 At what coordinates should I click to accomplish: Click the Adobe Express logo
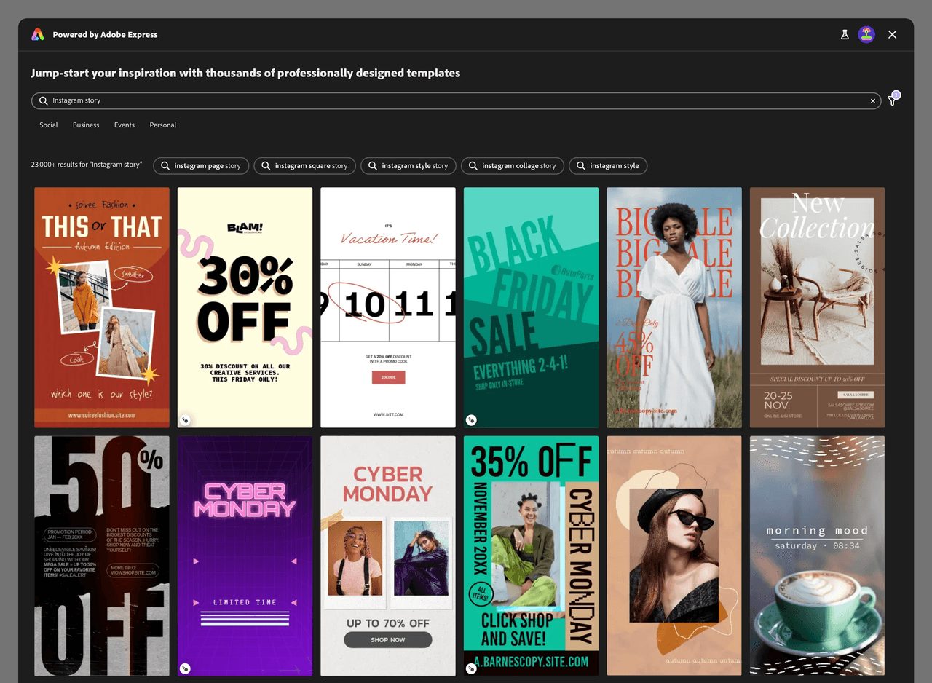tap(37, 34)
